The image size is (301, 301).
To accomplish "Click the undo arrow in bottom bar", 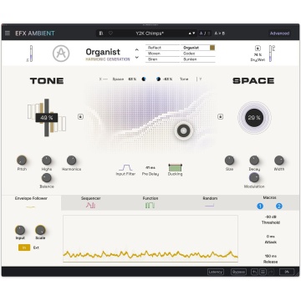I will click(254, 272).
